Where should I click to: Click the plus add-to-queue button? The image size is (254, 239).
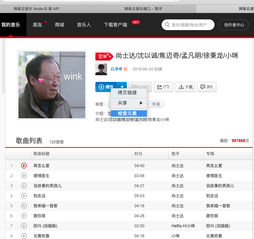(122, 87)
